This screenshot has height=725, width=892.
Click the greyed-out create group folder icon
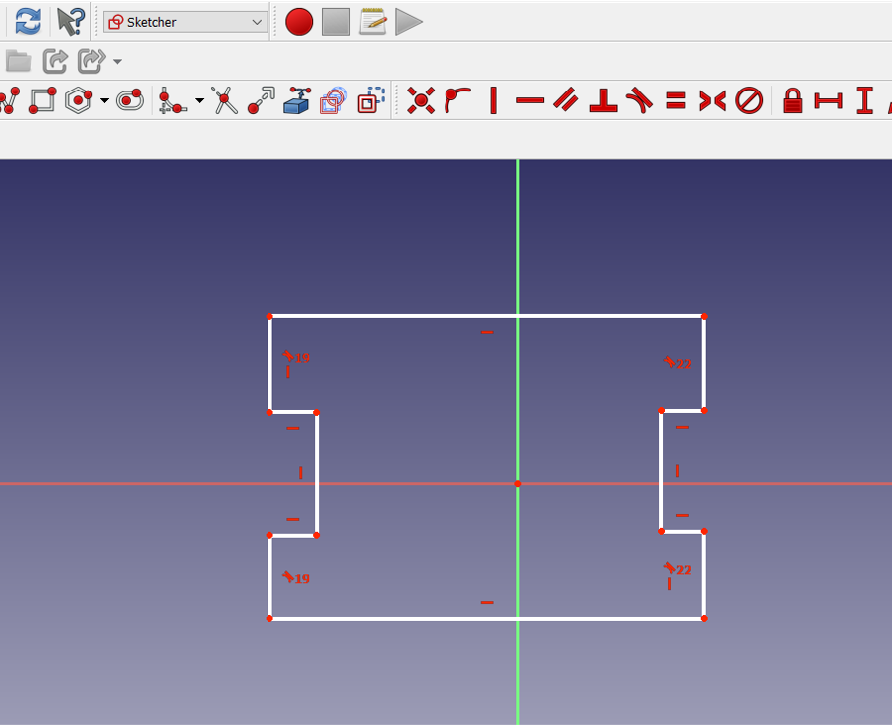pyautogui.click(x=18, y=61)
